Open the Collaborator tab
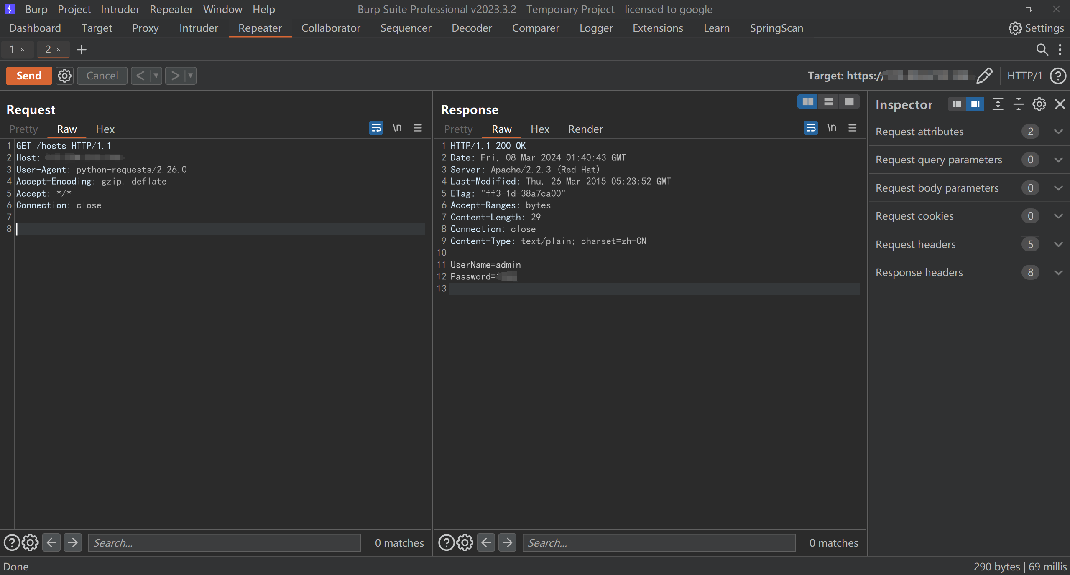The height and width of the screenshot is (575, 1070). pyautogui.click(x=331, y=28)
